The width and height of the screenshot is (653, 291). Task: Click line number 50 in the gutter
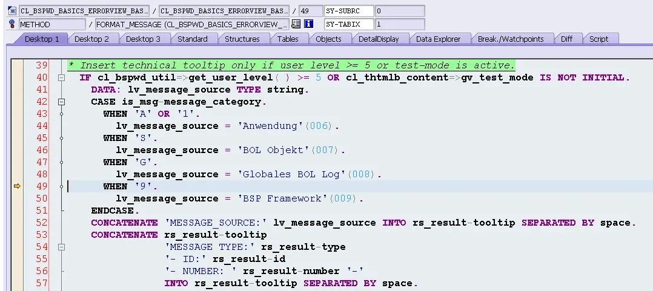click(x=42, y=198)
